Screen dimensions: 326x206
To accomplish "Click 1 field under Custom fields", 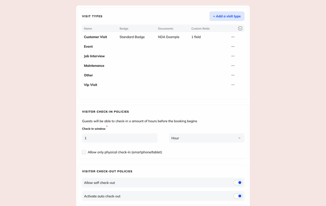I will (196, 37).
